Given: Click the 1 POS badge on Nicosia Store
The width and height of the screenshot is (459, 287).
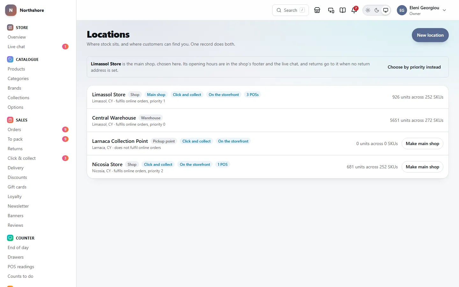Looking at the screenshot, I should coord(222,165).
